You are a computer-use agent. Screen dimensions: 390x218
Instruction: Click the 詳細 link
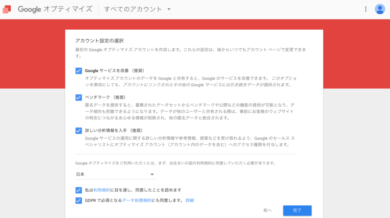(x=190, y=200)
